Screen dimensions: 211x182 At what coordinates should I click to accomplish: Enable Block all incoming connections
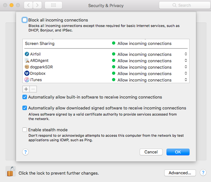[25, 20]
